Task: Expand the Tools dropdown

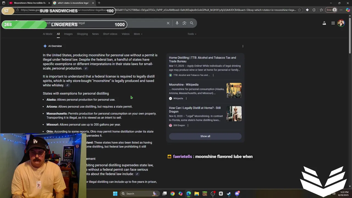Action: 192,34
